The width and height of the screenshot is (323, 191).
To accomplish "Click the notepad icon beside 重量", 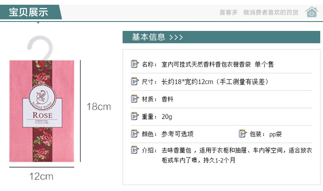I will click(134, 117).
